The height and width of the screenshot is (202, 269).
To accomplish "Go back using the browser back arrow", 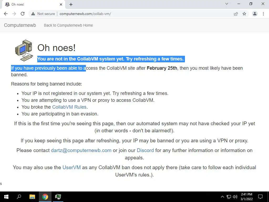I will 6,14.
